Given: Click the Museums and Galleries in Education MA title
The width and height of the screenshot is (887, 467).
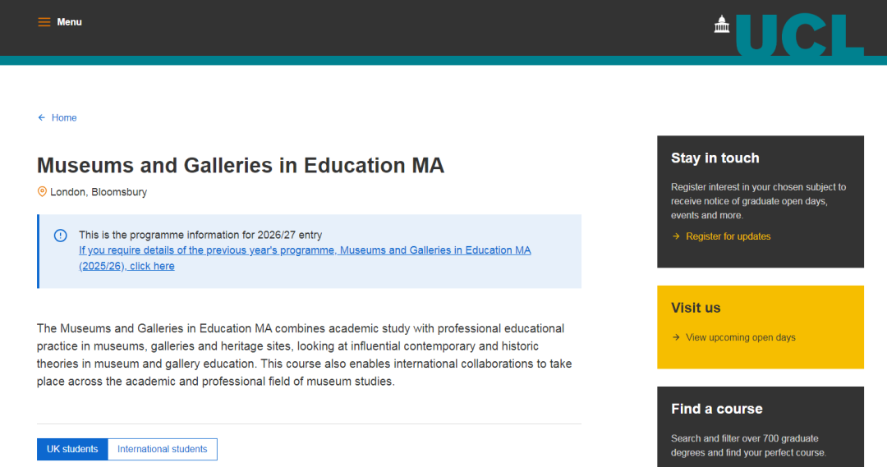Looking at the screenshot, I should [241, 165].
